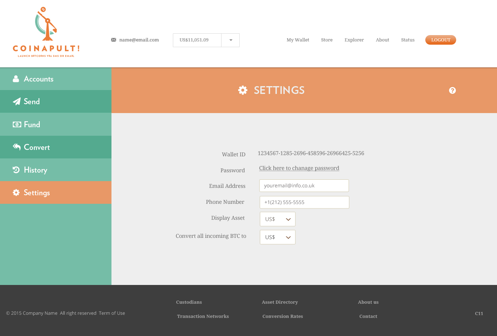This screenshot has width=497, height=336.
Task: Click the Email Address input field
Action: click(x=304, y=186)
